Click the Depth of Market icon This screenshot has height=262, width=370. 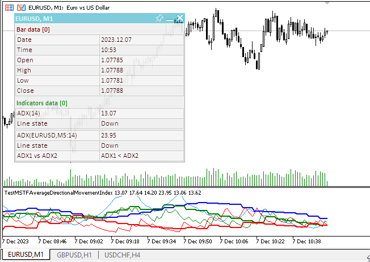click(10, 7)
